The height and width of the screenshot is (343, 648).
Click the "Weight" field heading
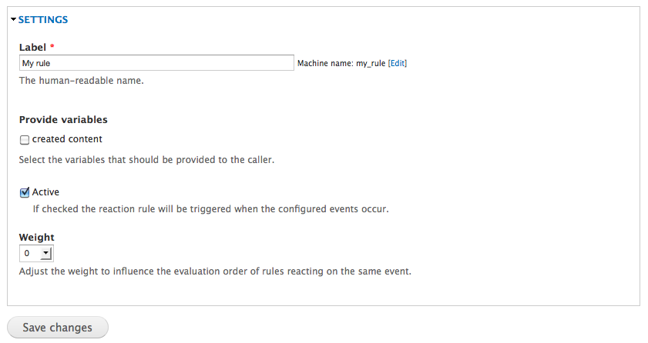pyautogui.click(x=36, y=238)
